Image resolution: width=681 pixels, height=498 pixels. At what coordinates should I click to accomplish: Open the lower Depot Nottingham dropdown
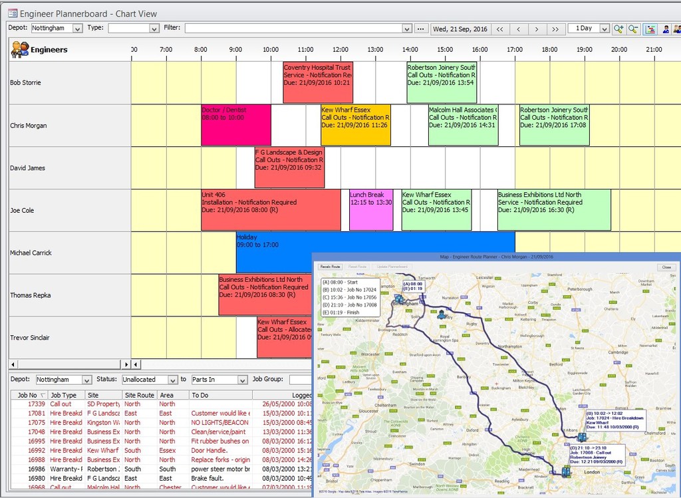point(86,380)
